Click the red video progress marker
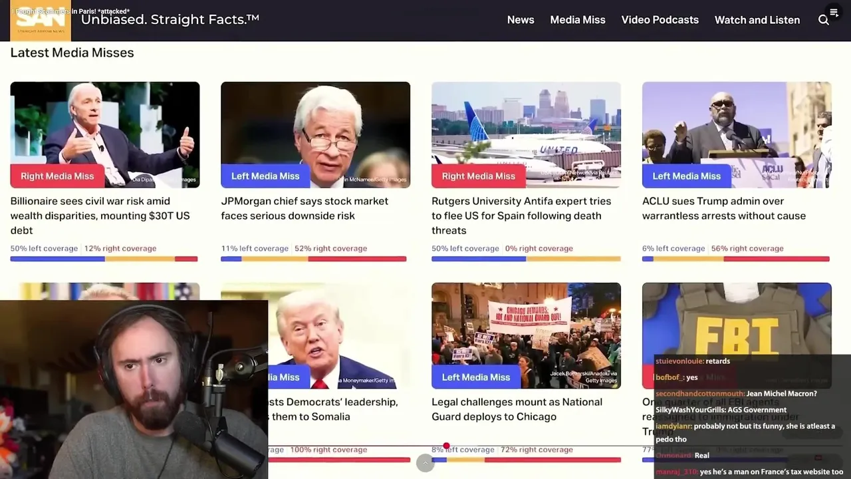This screenshot has height=479, width=851. 446,446
